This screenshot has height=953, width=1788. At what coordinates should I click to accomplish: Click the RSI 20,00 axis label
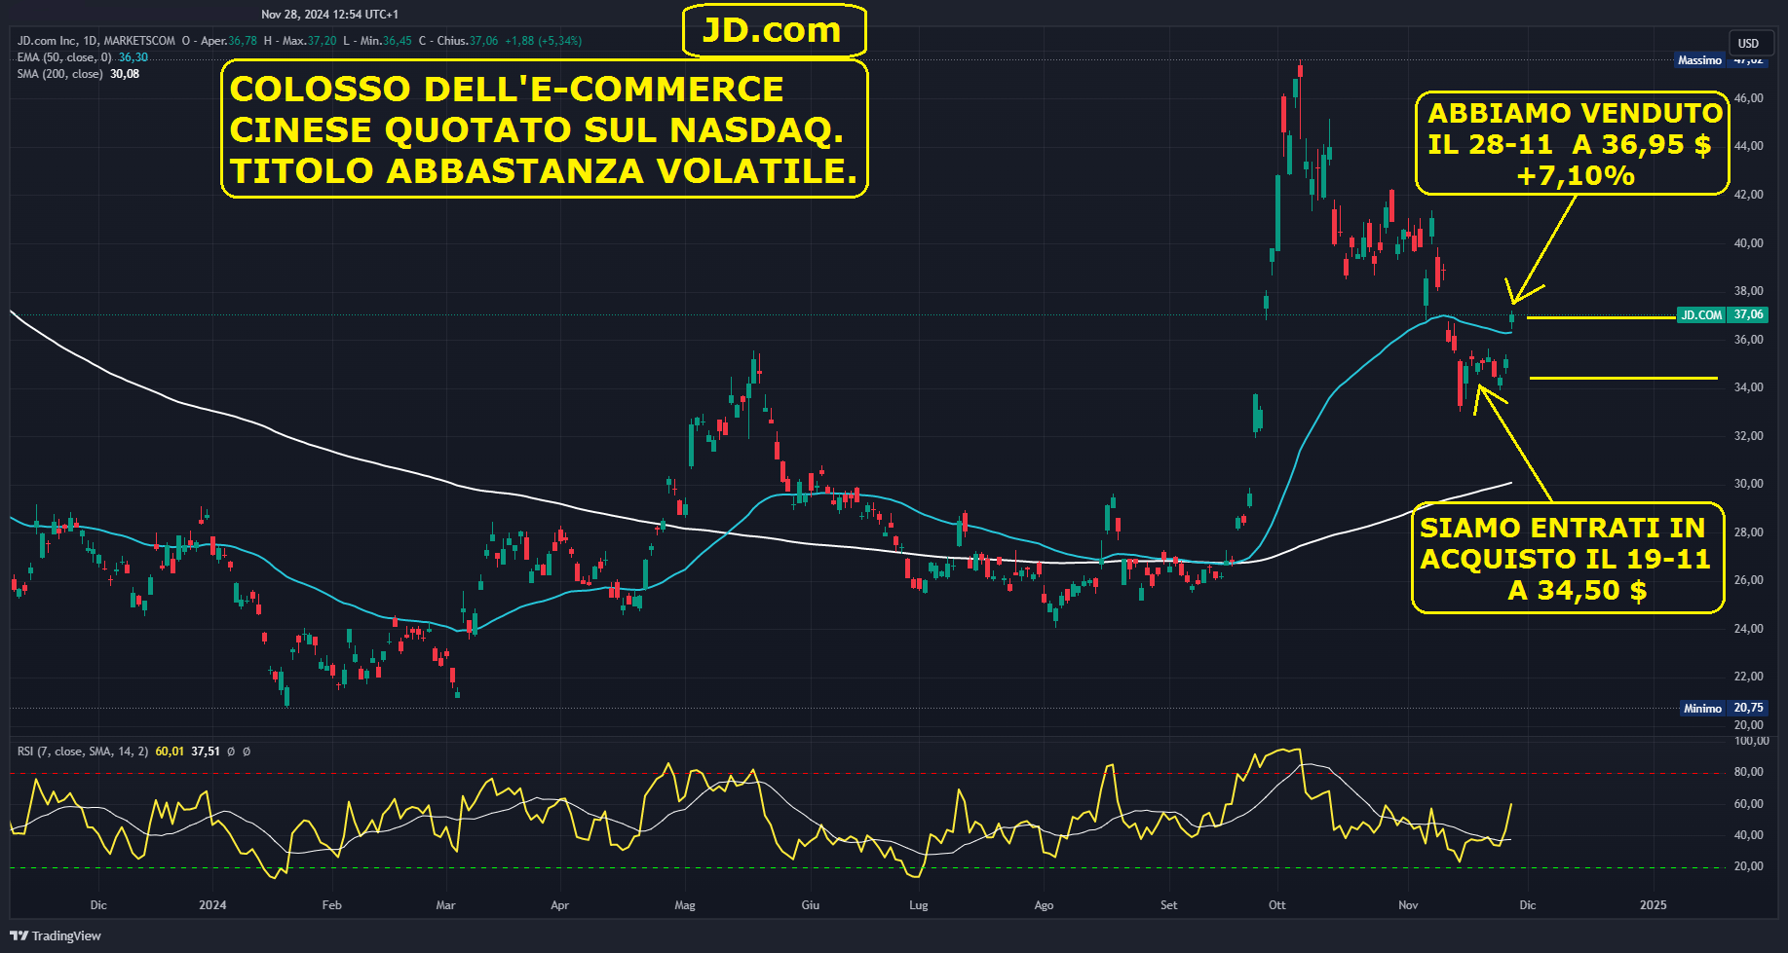[x=1748, y=866]
